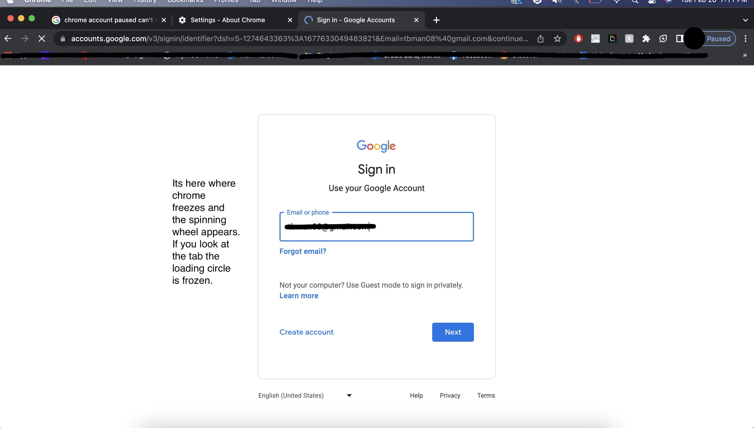754x428 pixels.
Task: Stop loading the page
Action: pos(41,39)
